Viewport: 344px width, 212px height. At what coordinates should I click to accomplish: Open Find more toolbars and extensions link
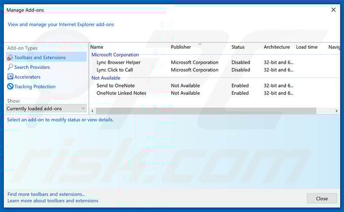pos(46,194)
